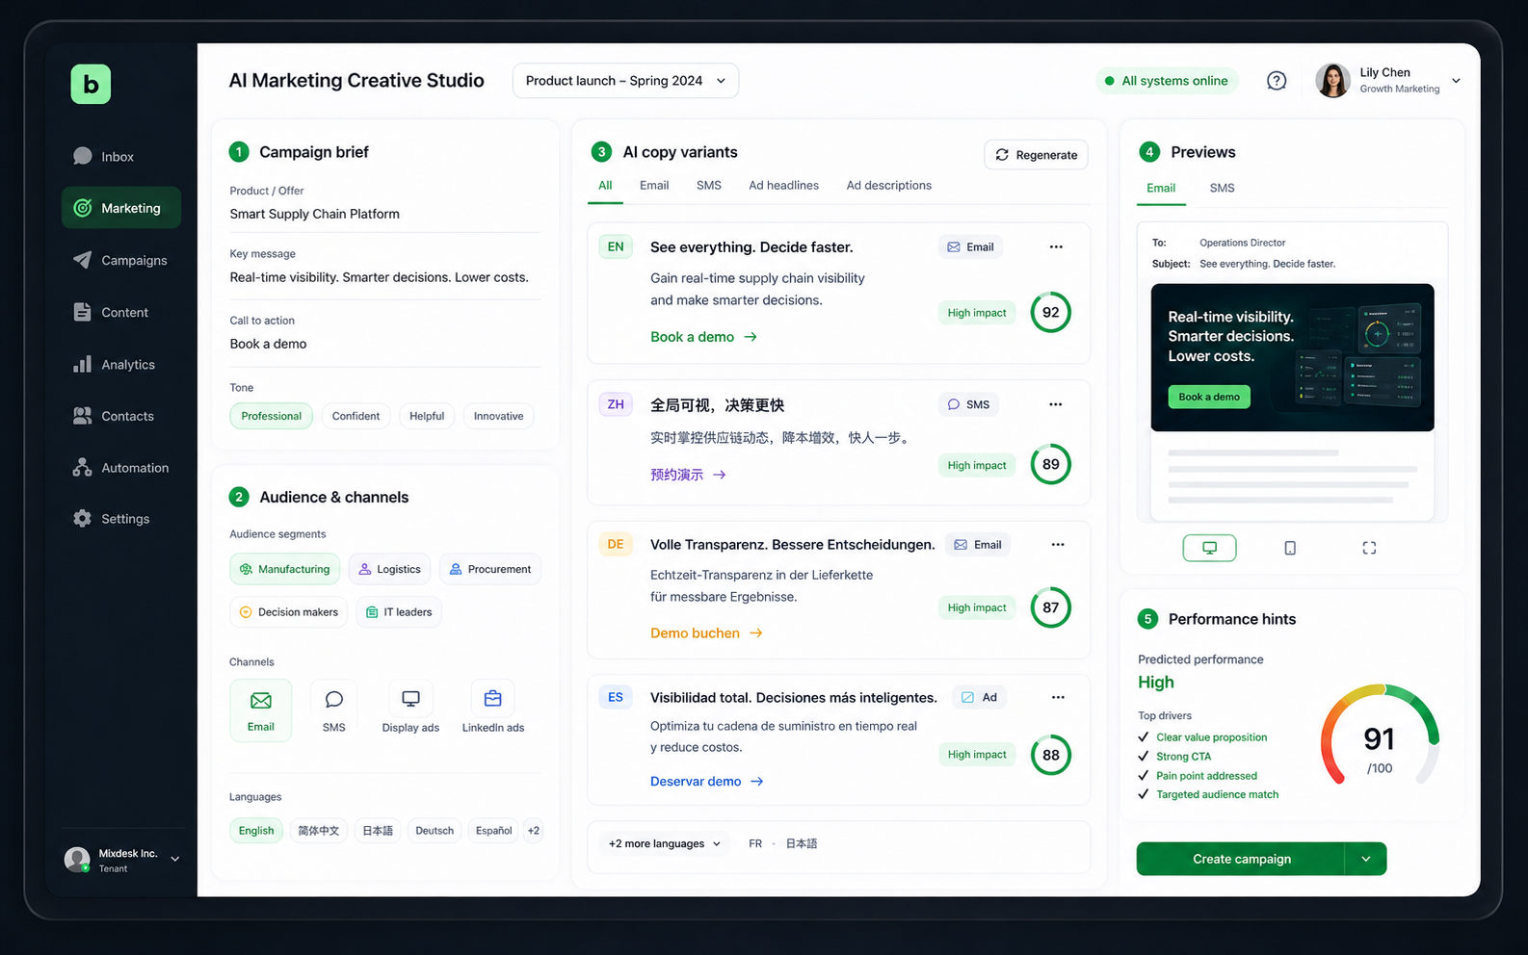Click the help question mark icon
The image size is (1528, 955).
coord(1277,81)
